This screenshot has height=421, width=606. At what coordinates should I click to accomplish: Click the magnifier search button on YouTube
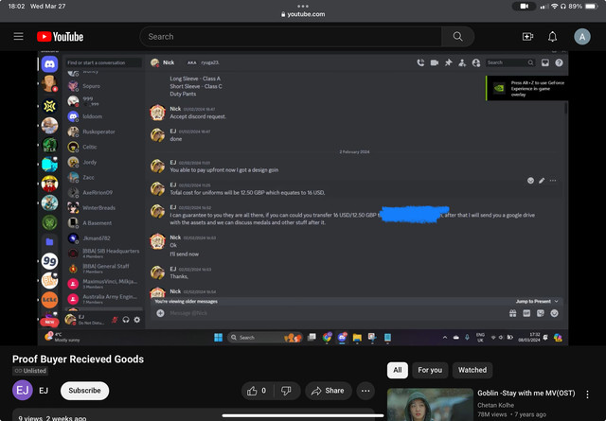[x=457, y=37]
